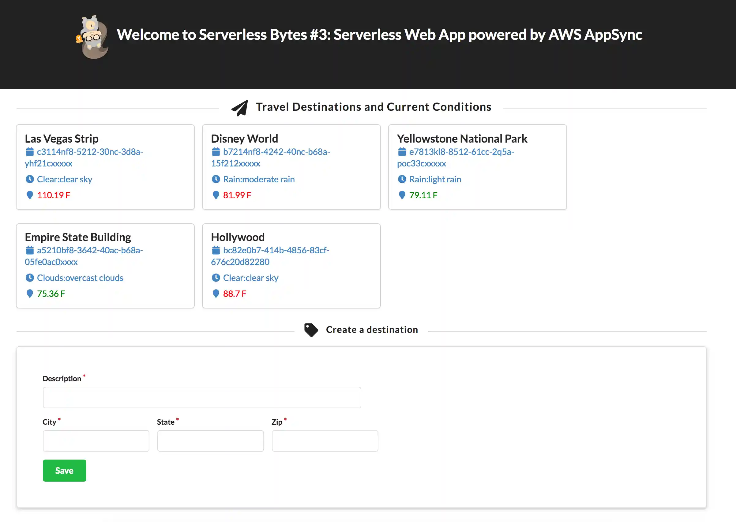Click the map marker icon in the Yellowstone card
Screen dimensions: 736x522
point(402,195)
